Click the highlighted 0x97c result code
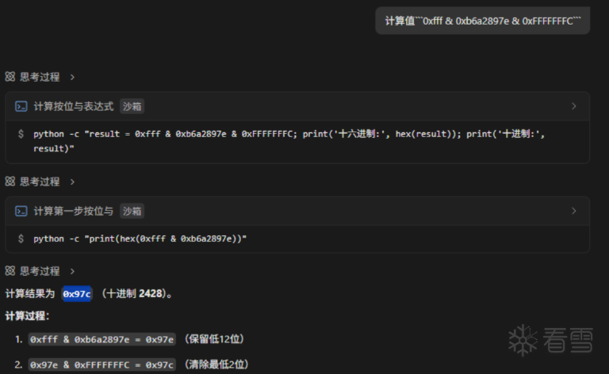609x374 pixels. pyautogui.click(x=77, y=294)
